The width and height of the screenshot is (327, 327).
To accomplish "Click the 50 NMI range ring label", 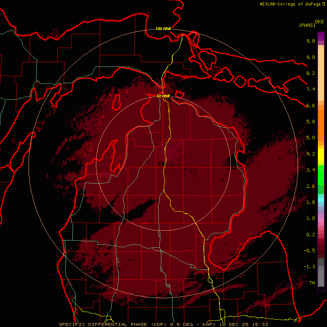I will click(163, 96).
